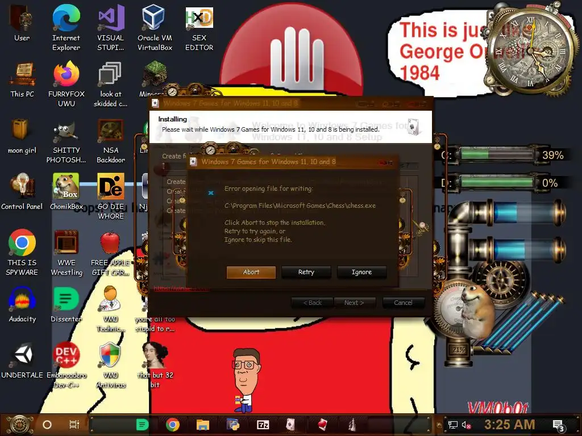
Task: Select This PC desktop icon
Action: click(22, 79)
